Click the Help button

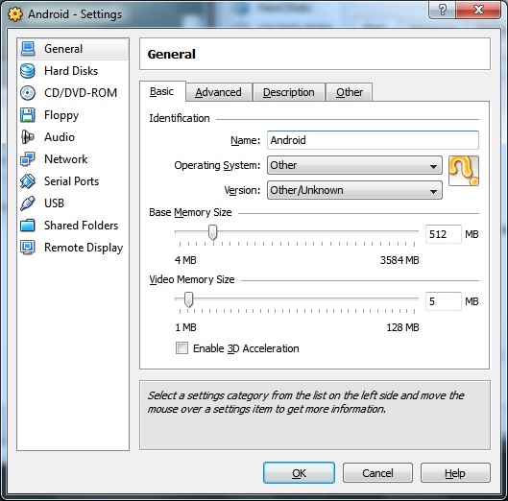pos(455,473)
